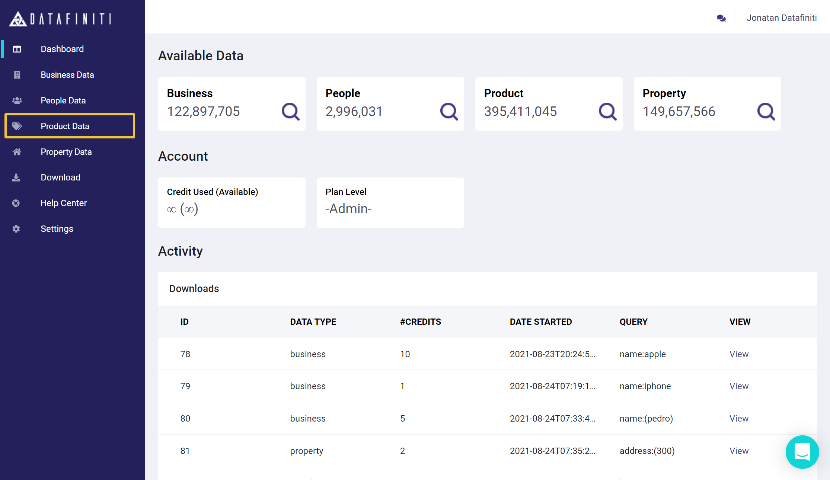Click the Business card search magnifier icon
Screen dimensions: 830x480
[x=290, y=111]
